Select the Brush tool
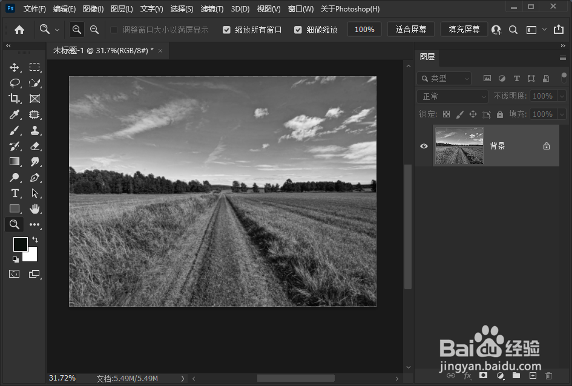Viewport: 572px width, 386px height. pyautogui.click(x=15, y=130)
